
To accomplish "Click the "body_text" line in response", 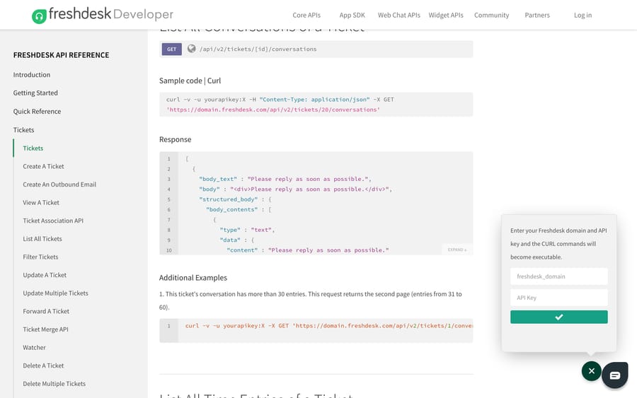I will (x=285, y=179).
